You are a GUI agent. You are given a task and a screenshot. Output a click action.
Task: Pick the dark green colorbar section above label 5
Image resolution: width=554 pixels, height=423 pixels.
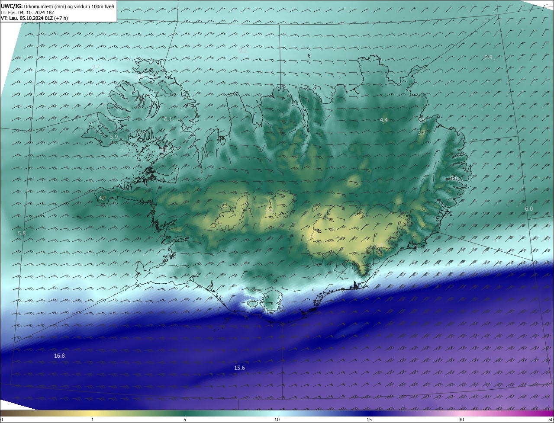185,413
